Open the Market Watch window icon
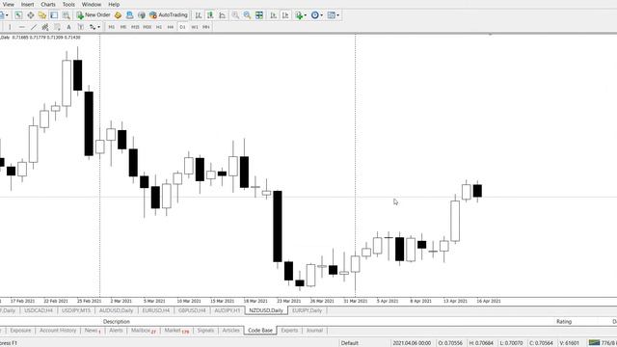This screenshot has width=617, height=347. point(18,15)
